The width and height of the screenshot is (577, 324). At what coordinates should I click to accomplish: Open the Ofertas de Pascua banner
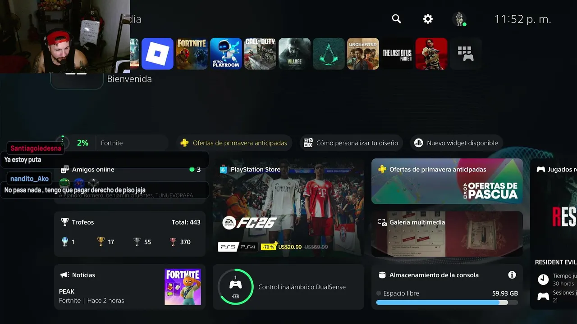pos(447,181)
